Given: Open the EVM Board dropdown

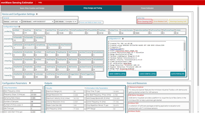Looking at the screenshot, I should tap(43, 22).
